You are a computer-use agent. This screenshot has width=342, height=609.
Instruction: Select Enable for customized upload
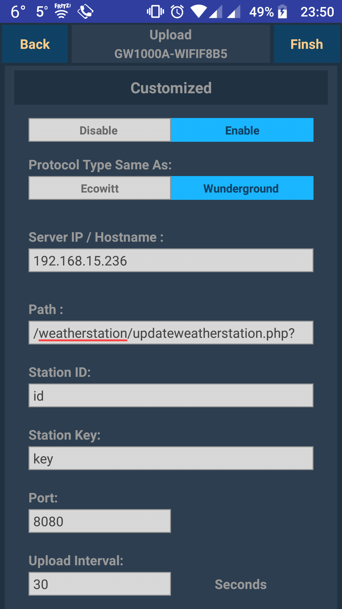click(242, 130)
